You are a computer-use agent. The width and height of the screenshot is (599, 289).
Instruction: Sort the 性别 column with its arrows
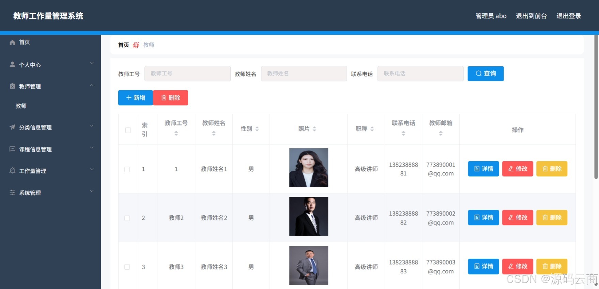point(257,129)
